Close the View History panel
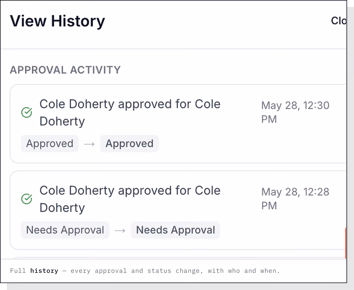The height and width of the screenshot is (290, 354). tap(339, 21)
